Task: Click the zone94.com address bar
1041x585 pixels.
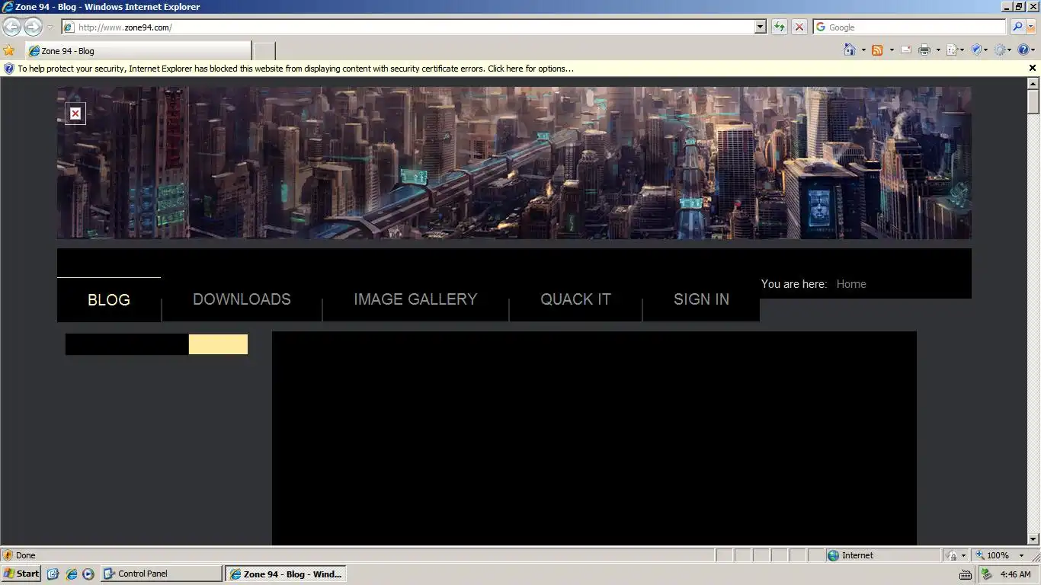Action: 415,27
